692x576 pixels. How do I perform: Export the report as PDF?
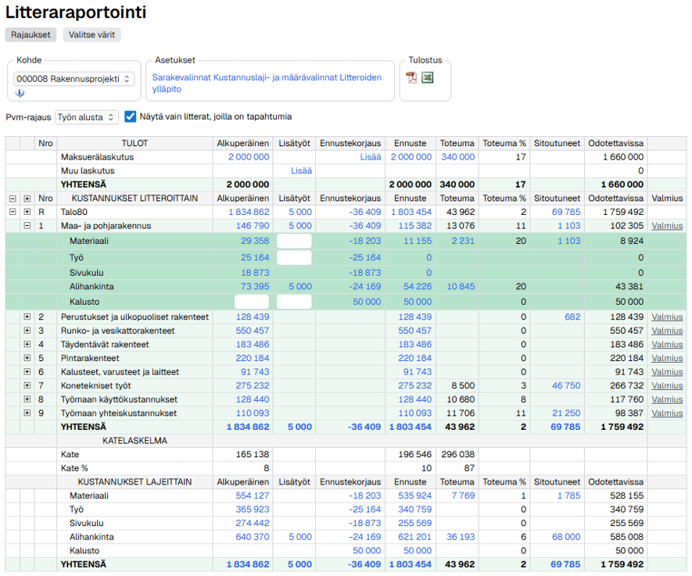click(x=411, y=77)
